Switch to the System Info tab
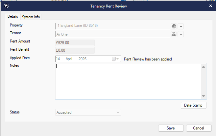The image size is (216, 136). point(31,17)
